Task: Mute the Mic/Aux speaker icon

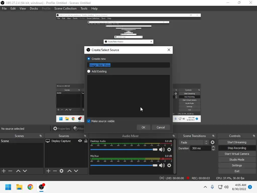Action: [162, 165]
